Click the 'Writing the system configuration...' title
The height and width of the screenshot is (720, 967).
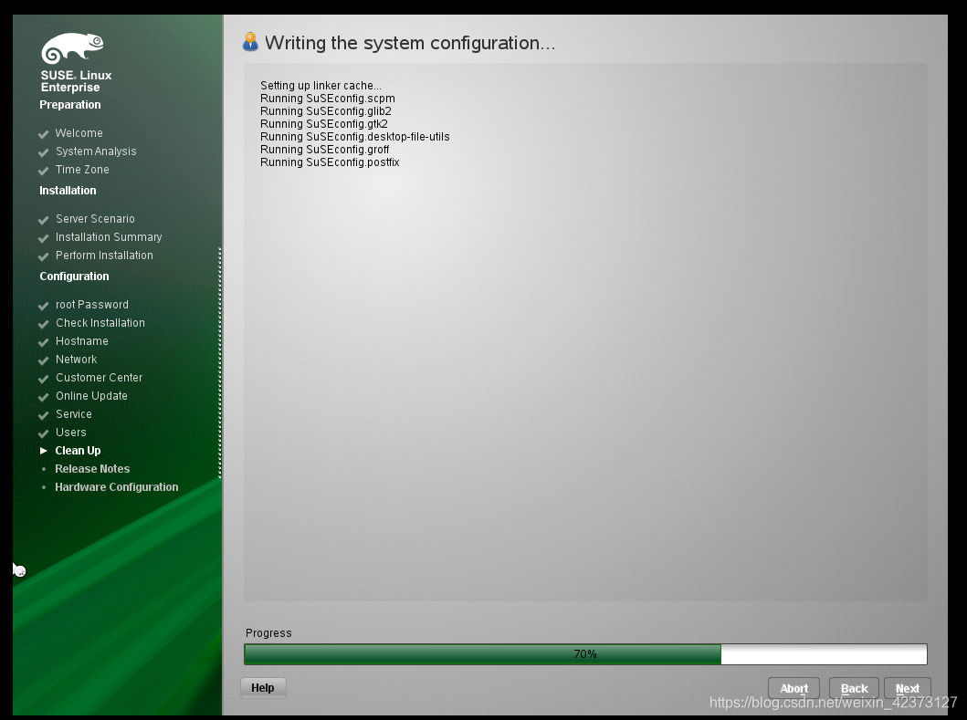coord(410,43)
